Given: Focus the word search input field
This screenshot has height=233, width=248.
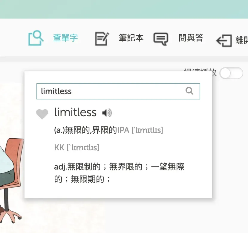Looking at the screenshot, I should click(118, 91).
